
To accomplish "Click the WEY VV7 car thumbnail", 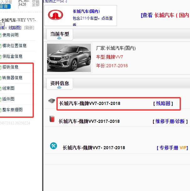I will tap(69, 58).
